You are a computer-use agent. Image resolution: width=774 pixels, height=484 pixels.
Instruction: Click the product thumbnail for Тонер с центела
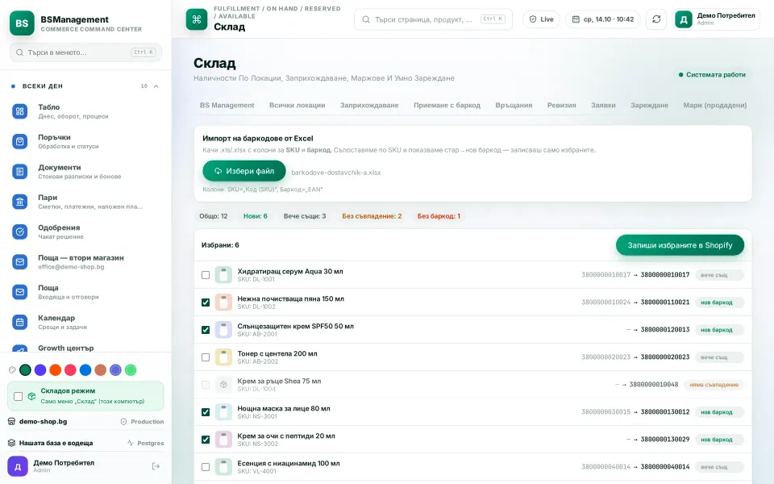tap(223, 357)
